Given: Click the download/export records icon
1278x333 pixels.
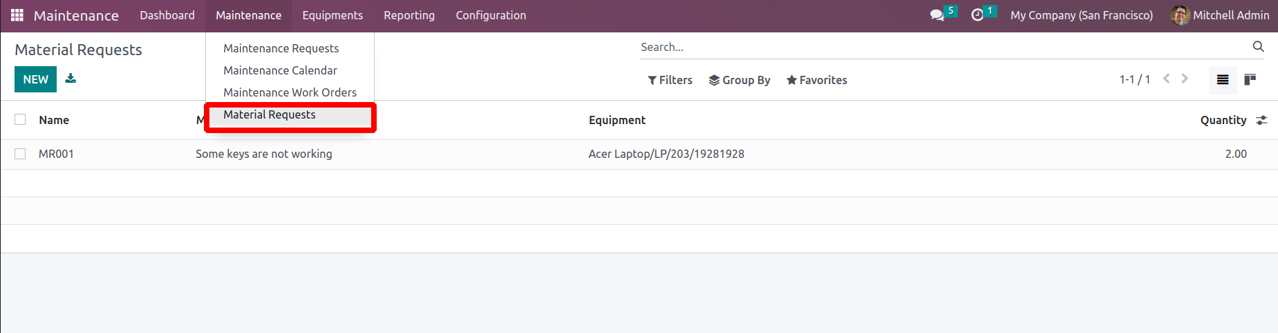Looking at the screenshot, I should (x=71, y=79).
